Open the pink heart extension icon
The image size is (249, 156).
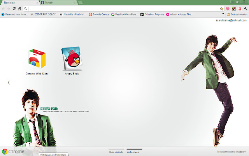tap(228, 9)
